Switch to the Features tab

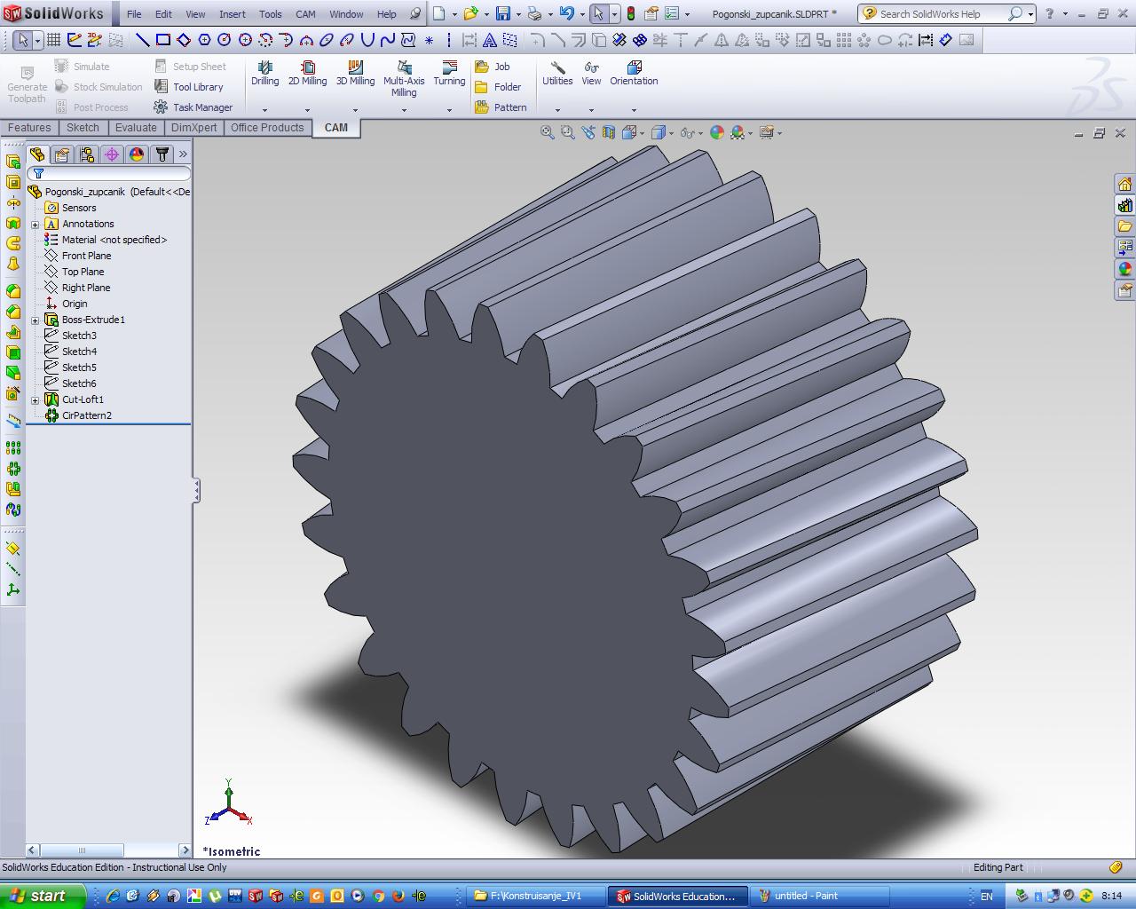click(x=29, y=128)
